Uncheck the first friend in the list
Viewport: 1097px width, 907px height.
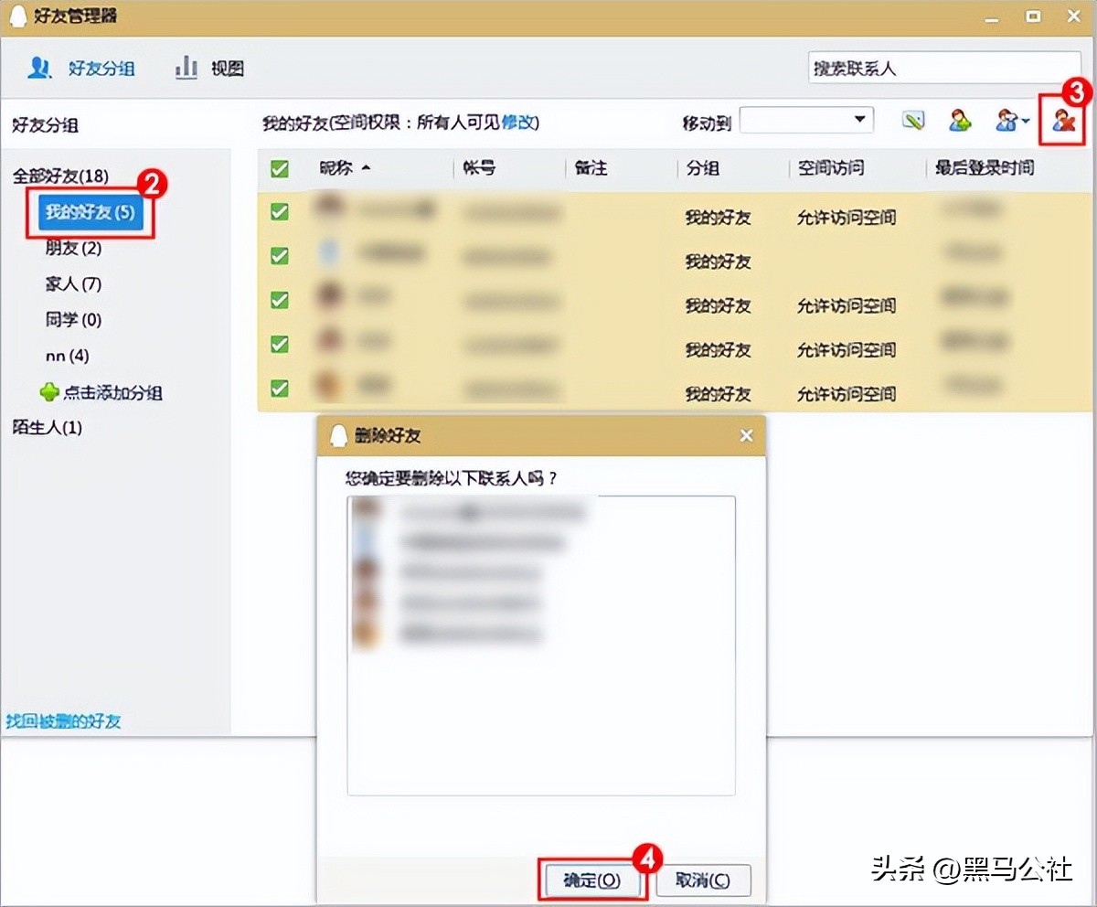tap(279, 212)
